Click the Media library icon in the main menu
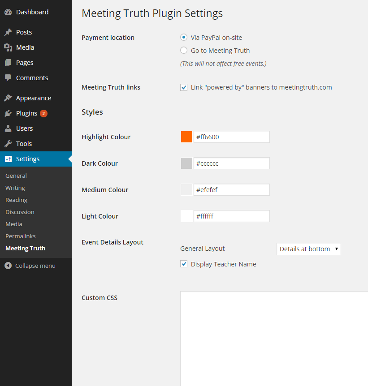Image resolution: width=368 pixels, height=386 pixels. click(8, 47)
